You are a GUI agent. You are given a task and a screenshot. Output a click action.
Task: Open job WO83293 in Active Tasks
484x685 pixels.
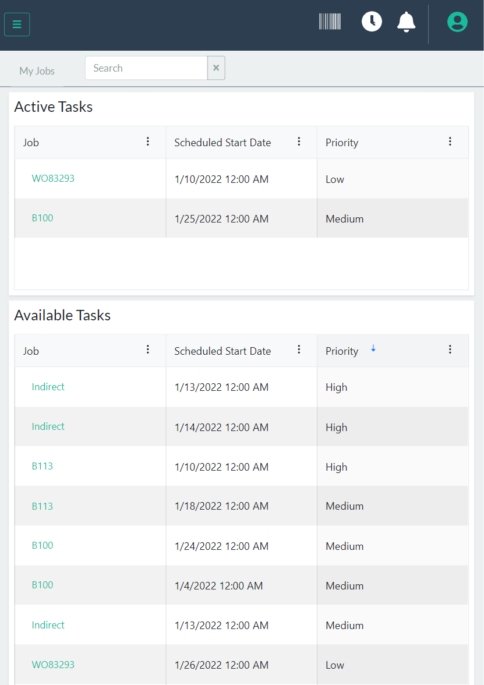coord(53,178)
